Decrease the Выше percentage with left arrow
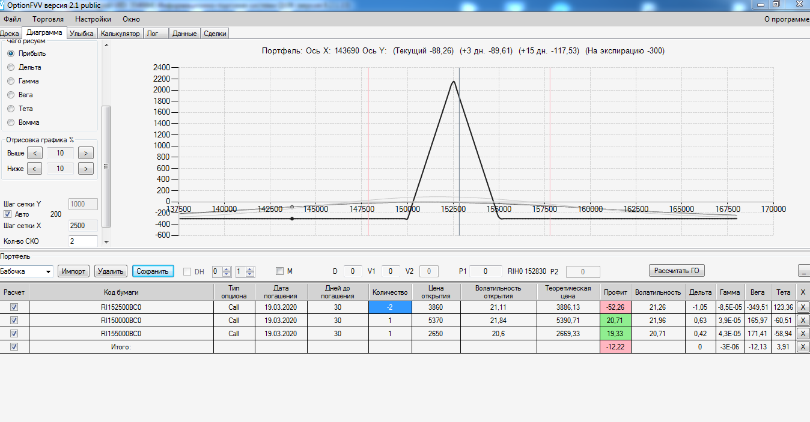This screenshot has height=422, width=810. [x=35, y=153]
